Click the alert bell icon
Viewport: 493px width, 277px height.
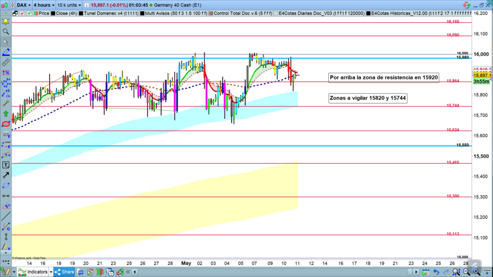click(x=6, y=22)
